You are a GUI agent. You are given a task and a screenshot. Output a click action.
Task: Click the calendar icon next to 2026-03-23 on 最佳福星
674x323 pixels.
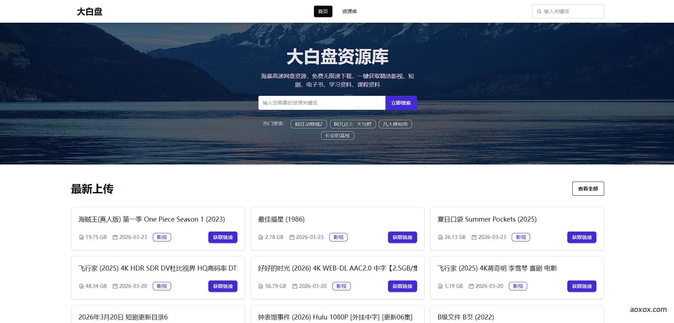pyautogui.click(x=292, y=237)
